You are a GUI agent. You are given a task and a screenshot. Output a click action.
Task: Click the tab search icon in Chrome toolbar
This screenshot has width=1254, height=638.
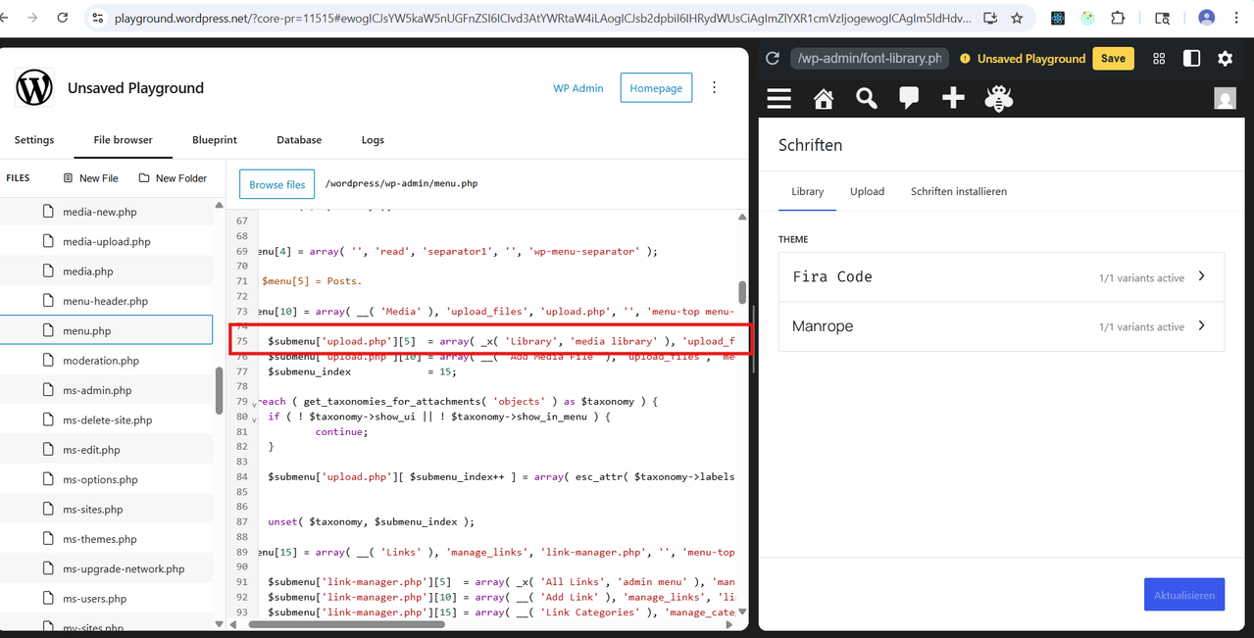point(1162,18)
